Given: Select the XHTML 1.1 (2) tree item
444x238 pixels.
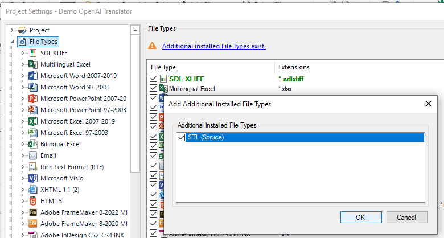Looking at the screenshot, I should tap(60, 190).
